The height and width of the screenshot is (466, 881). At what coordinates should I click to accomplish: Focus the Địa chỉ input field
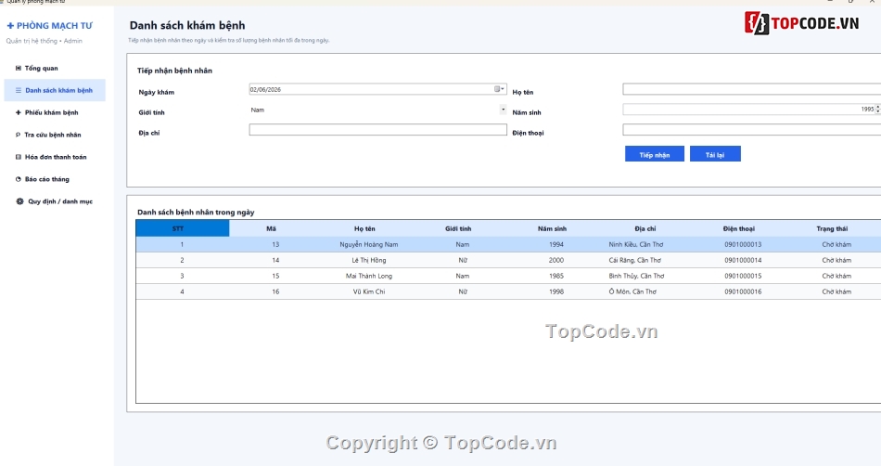tap(378, 130)
